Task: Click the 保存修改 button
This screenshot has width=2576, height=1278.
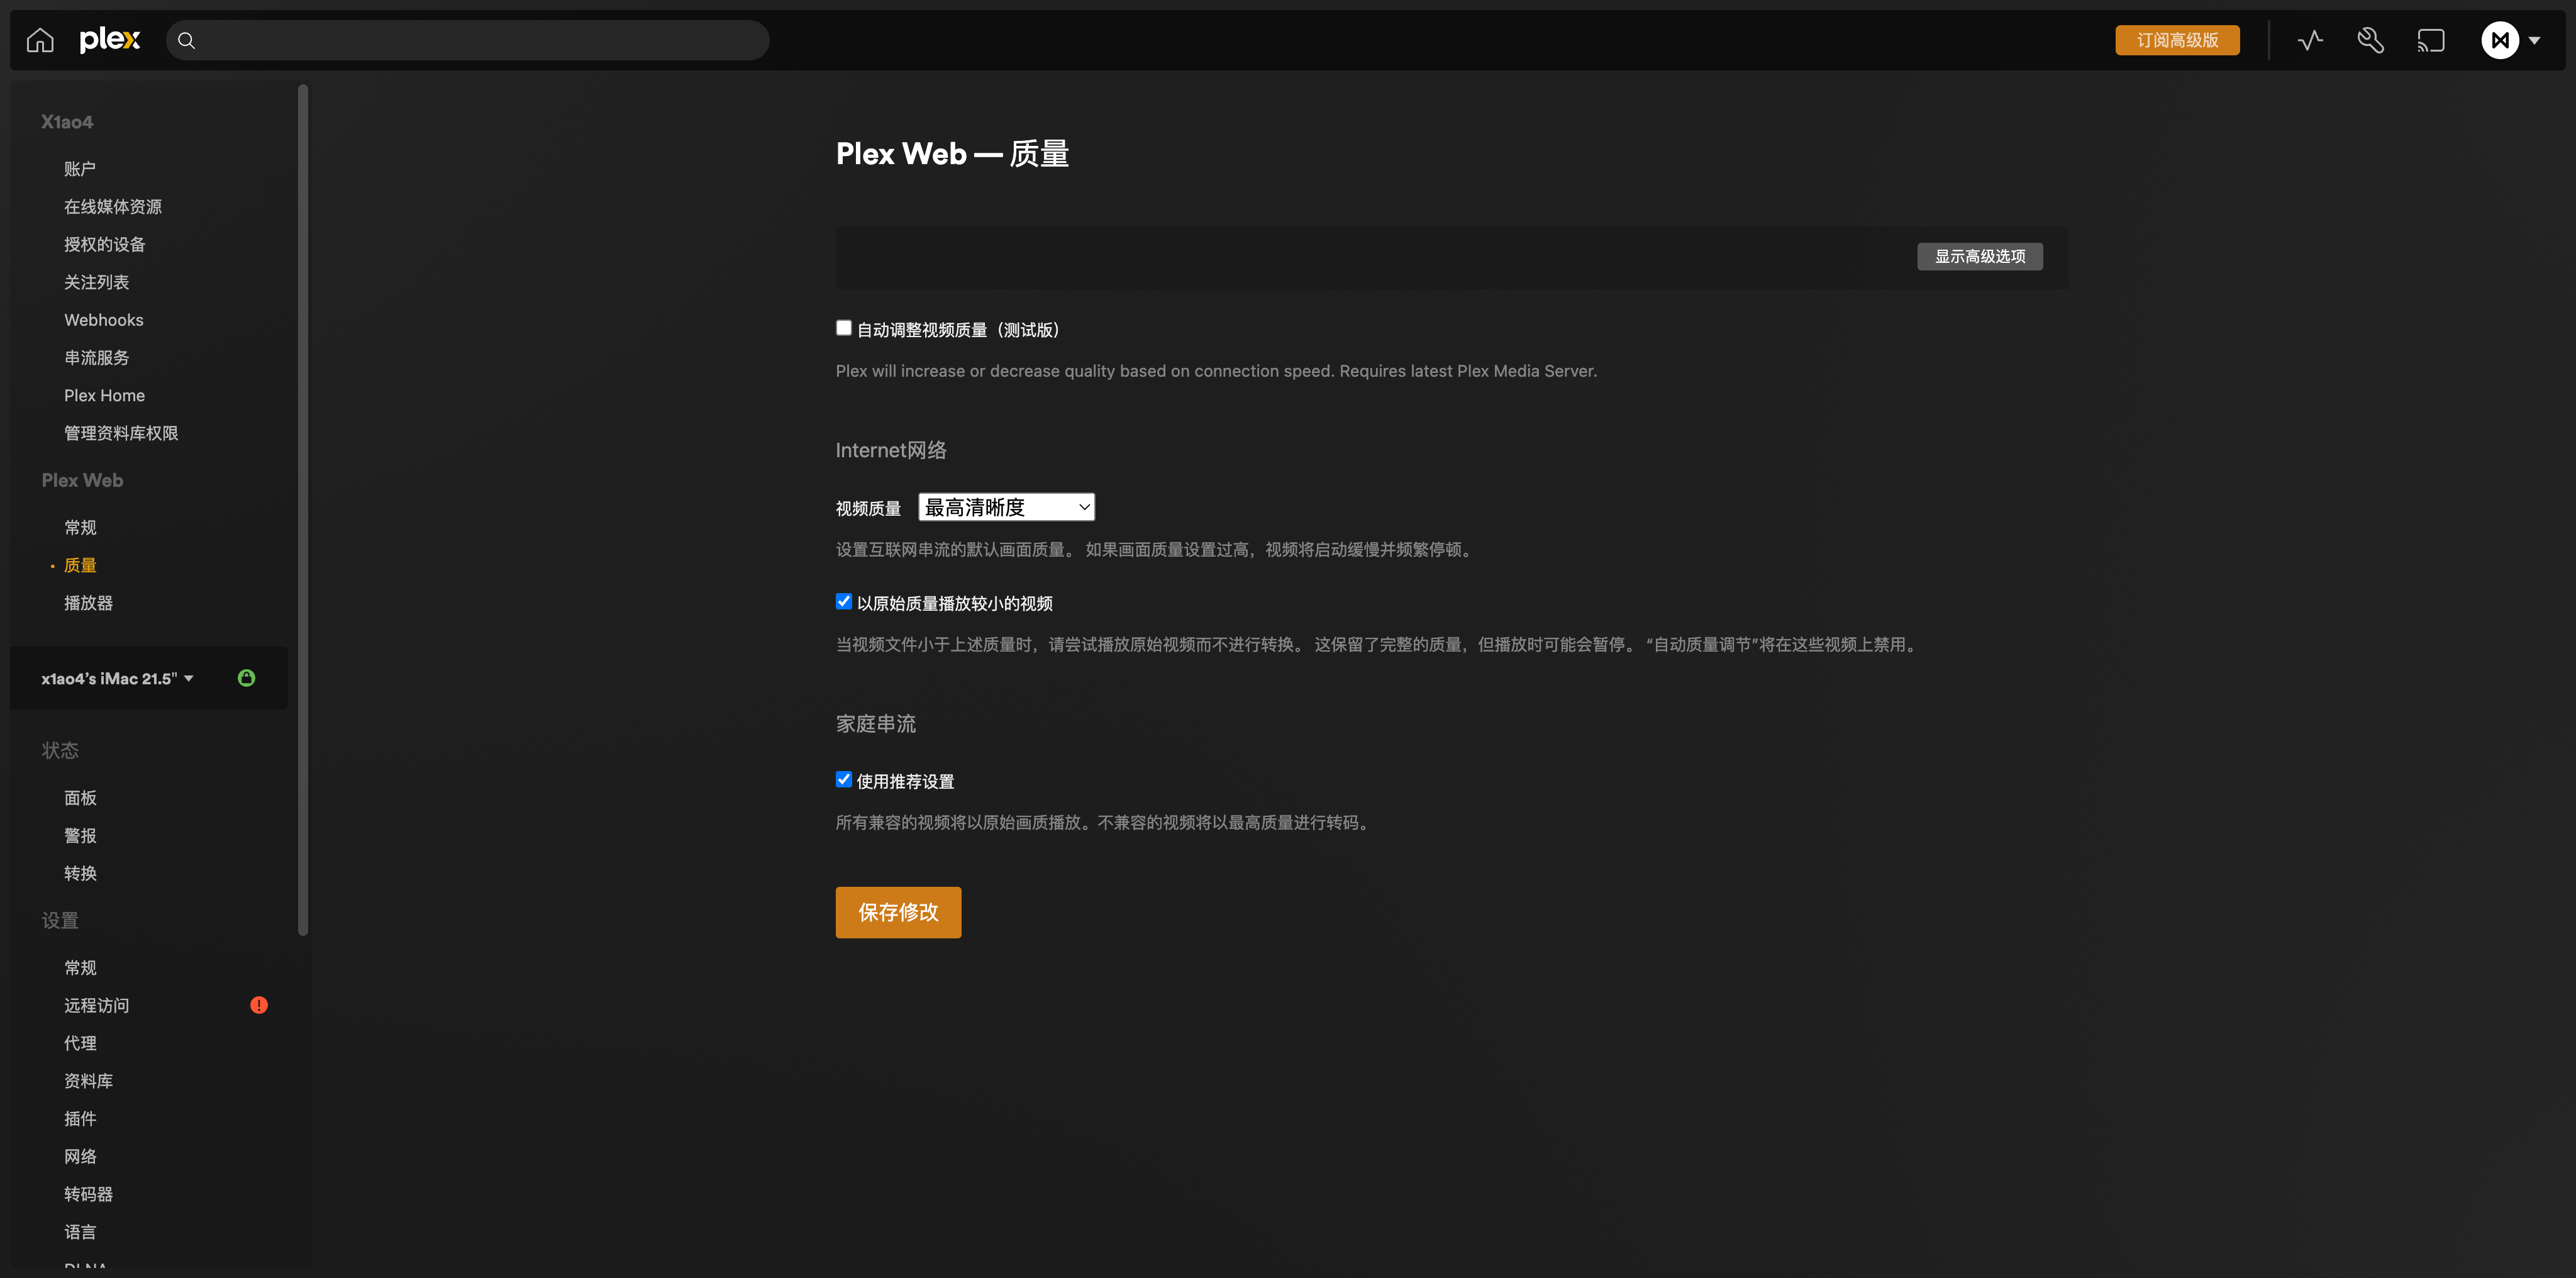Action: point(898,912)
